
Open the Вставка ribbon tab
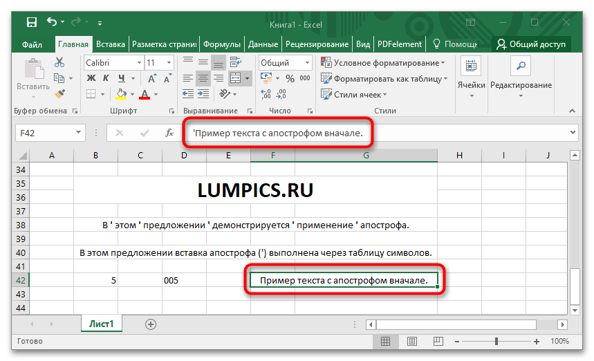tap(111, 44)
